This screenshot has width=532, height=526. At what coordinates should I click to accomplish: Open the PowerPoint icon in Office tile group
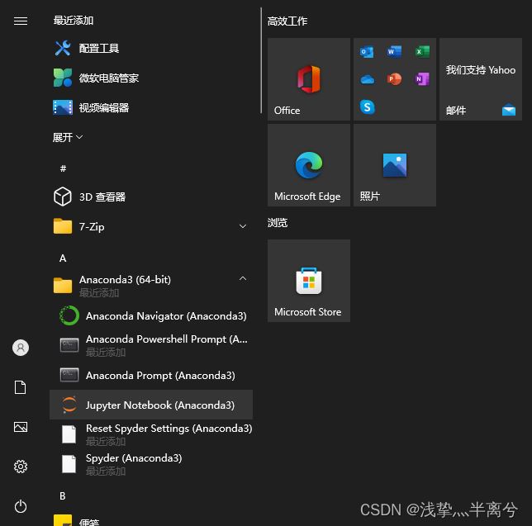click(394, 79)
